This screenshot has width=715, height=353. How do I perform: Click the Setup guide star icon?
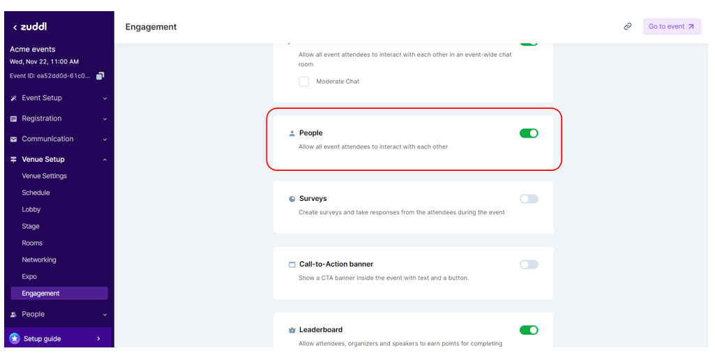point(15,338)
